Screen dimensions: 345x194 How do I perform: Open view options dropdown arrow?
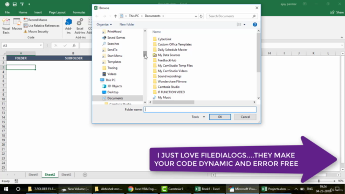click(x=244, y=24)
